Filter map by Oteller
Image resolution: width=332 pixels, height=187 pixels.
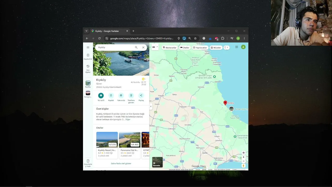tap(185, 48)
